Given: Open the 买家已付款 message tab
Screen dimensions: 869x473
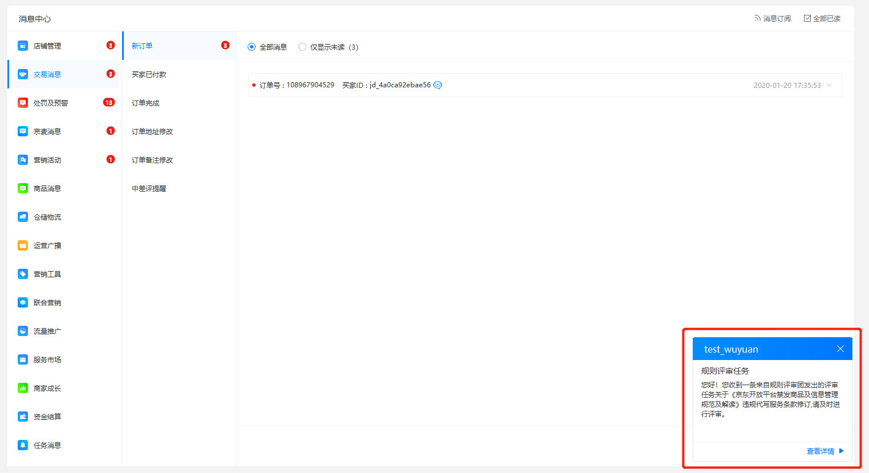Looking at the screenshot, I should pyautogui.click(x=149, y=74).
